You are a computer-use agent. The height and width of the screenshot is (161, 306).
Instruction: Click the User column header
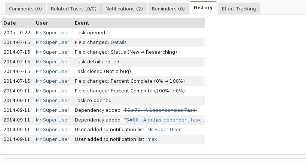(42, 23)
